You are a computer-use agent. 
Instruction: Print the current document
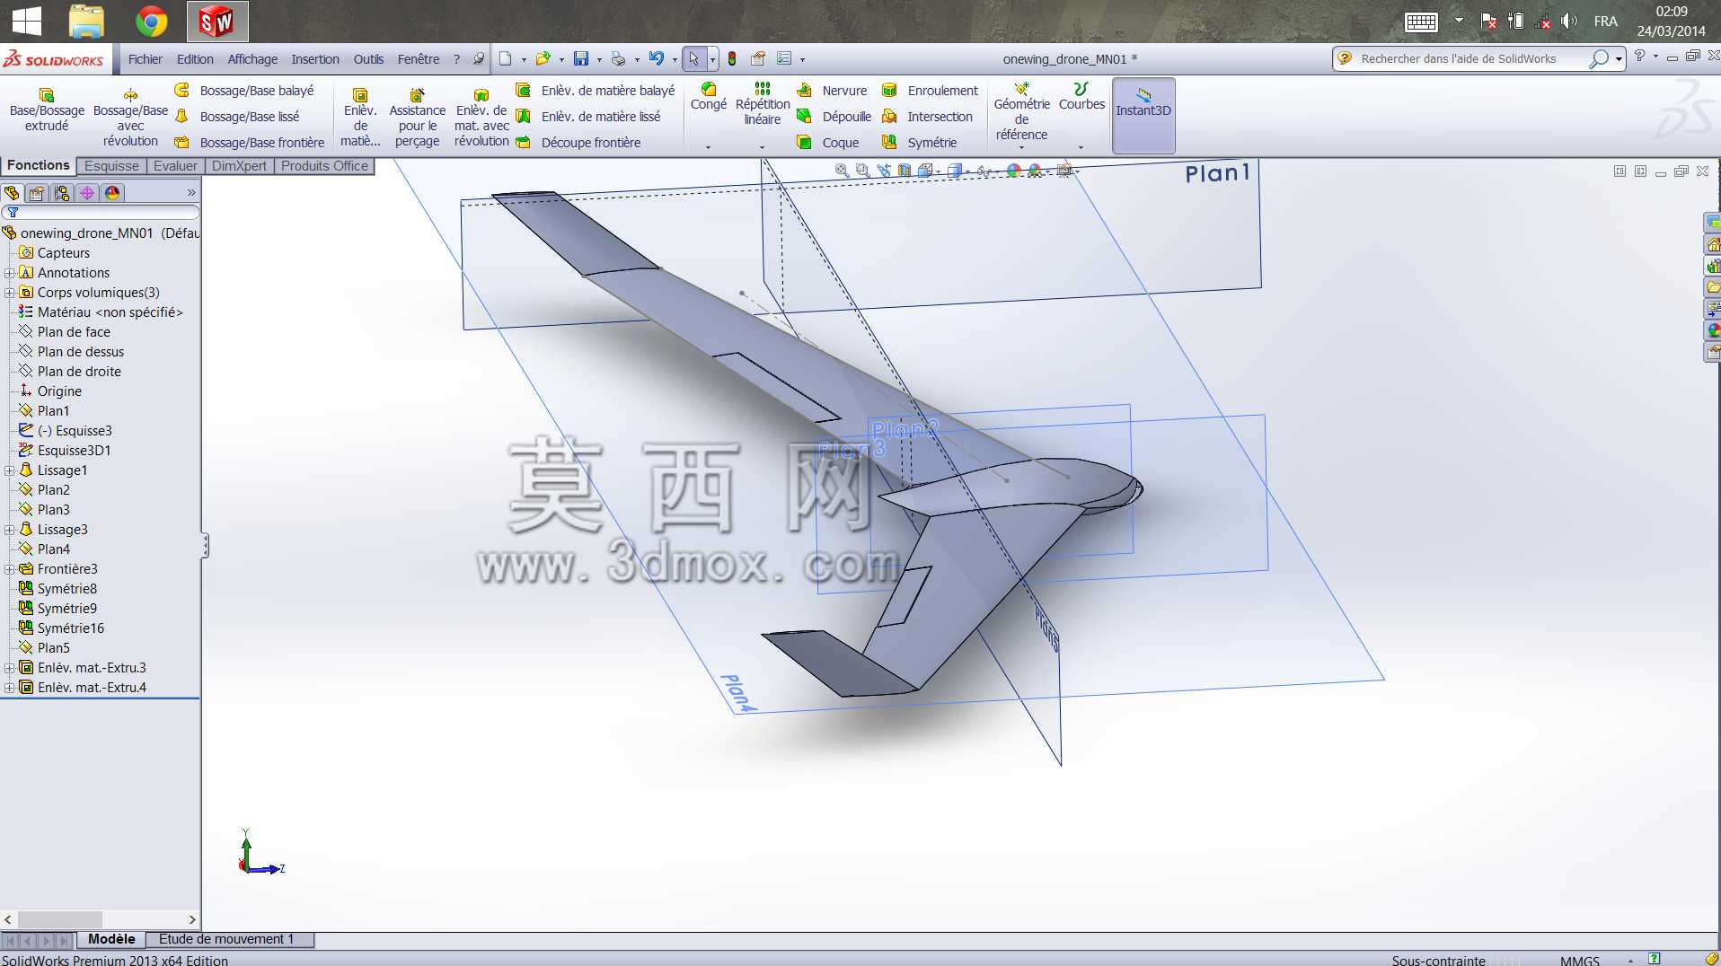tap(618, 59)
